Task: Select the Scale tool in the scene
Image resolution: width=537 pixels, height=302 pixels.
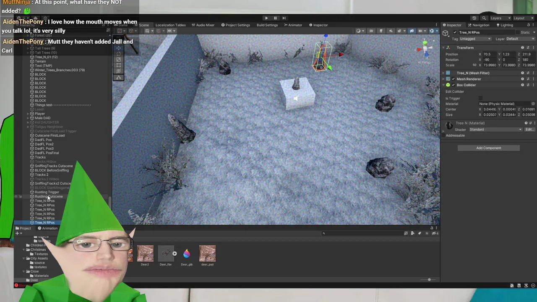Action: pos(119,60)
